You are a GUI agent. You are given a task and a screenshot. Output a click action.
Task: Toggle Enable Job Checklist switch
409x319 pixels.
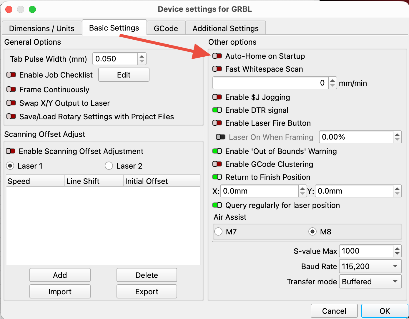click(11, 75)
